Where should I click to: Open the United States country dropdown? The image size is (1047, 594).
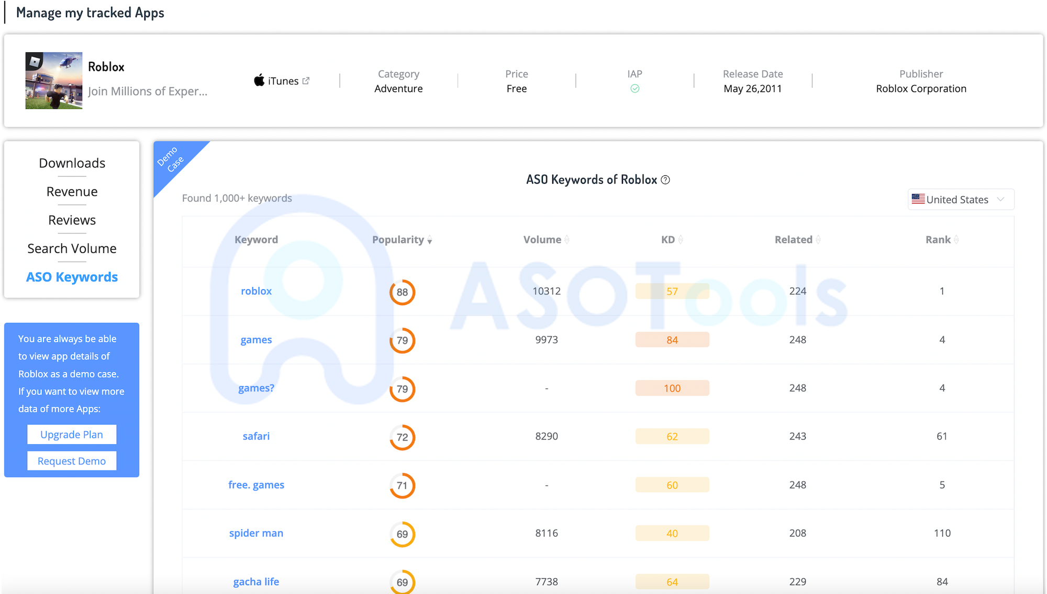coord(961,199)
